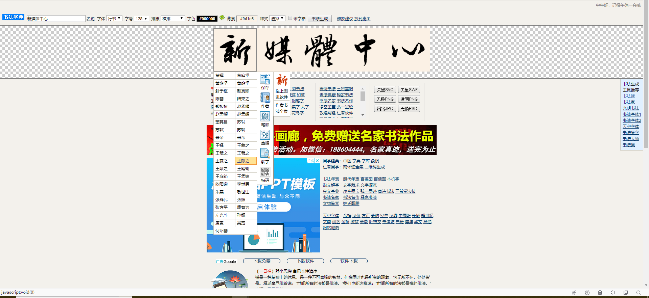Viewport: 649px width, 298px height.
Task: Open the 样式 style dropdown
Action: (x=277, y=19)
